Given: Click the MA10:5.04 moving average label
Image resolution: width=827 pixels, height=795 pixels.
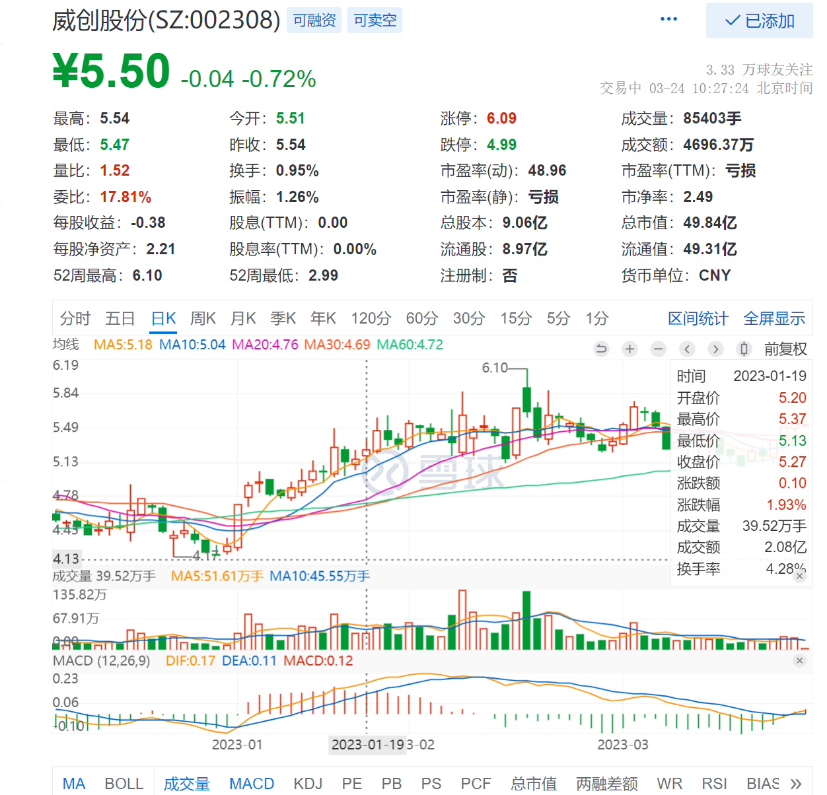Looking at the screenshot, I should coord(192,345).
